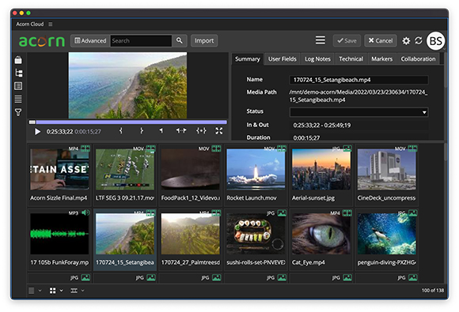Screen dimensions: 459x312
Task: Open the Markers tab
Action: click(x=381, y=59)
